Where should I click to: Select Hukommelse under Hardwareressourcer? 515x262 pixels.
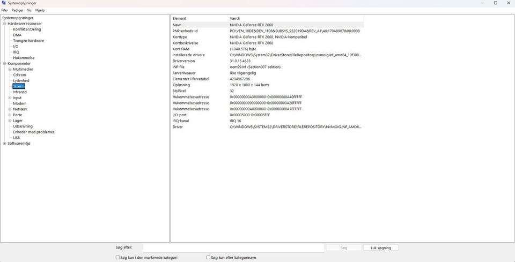click(x=24, y=58)
